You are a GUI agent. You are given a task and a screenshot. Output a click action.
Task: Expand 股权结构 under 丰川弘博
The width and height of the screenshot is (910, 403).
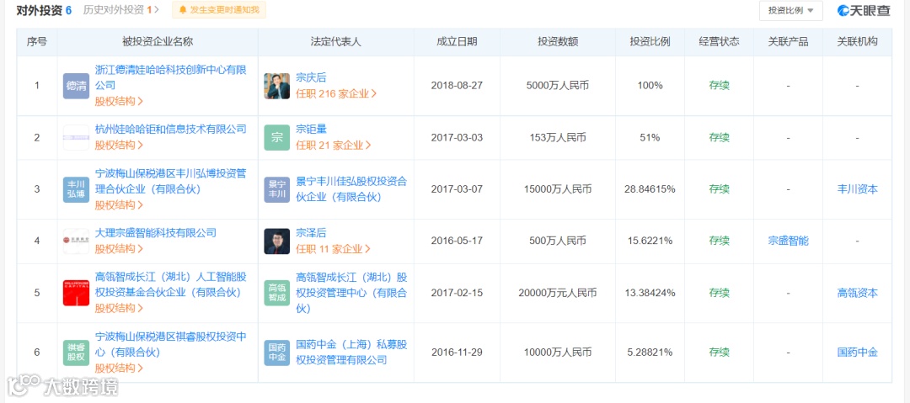(x=119, y=204)
